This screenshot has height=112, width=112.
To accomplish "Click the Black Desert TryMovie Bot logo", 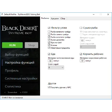I will [x=20, y=30].
